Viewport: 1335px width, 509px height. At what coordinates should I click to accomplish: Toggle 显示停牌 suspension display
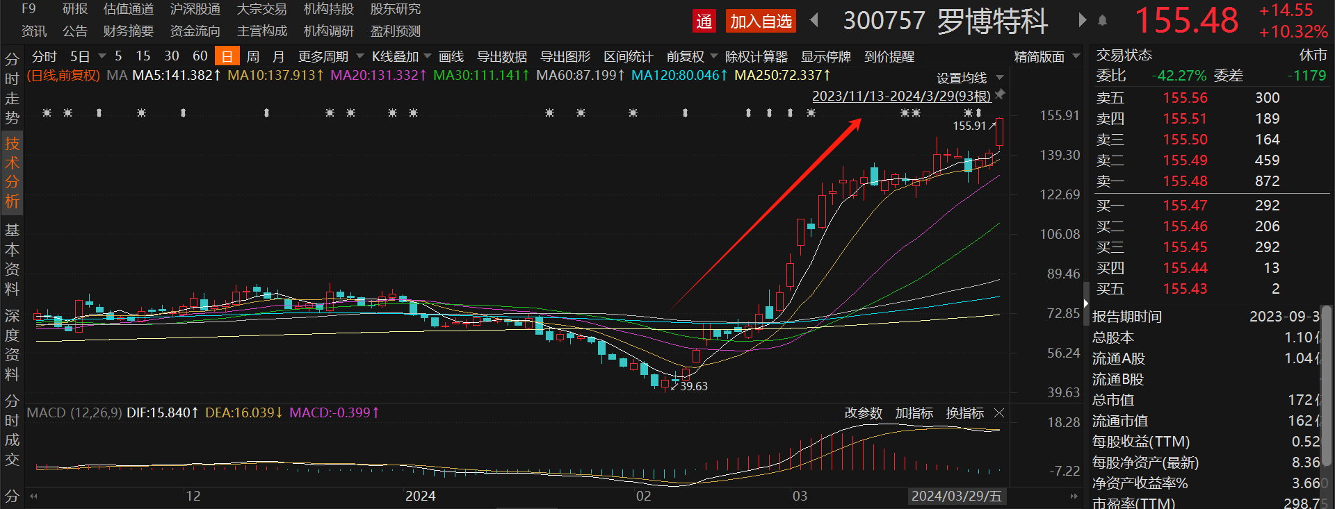[x=826, y=56]
